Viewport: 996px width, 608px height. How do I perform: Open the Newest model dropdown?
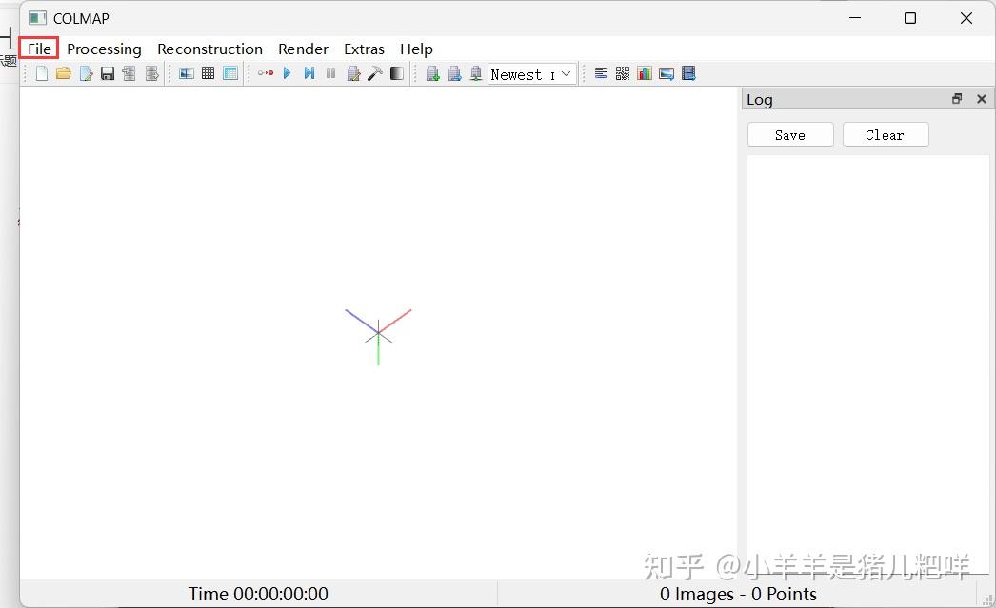tap(531, 73)
